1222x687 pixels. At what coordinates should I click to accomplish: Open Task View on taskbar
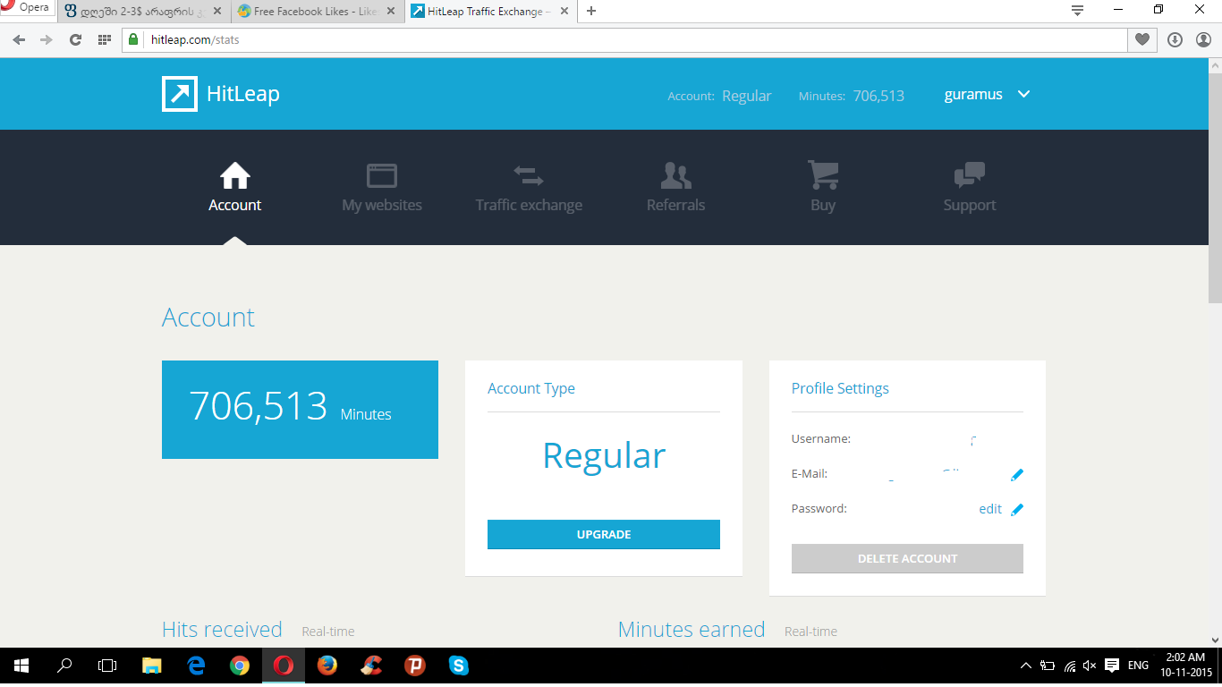point(107,666)
